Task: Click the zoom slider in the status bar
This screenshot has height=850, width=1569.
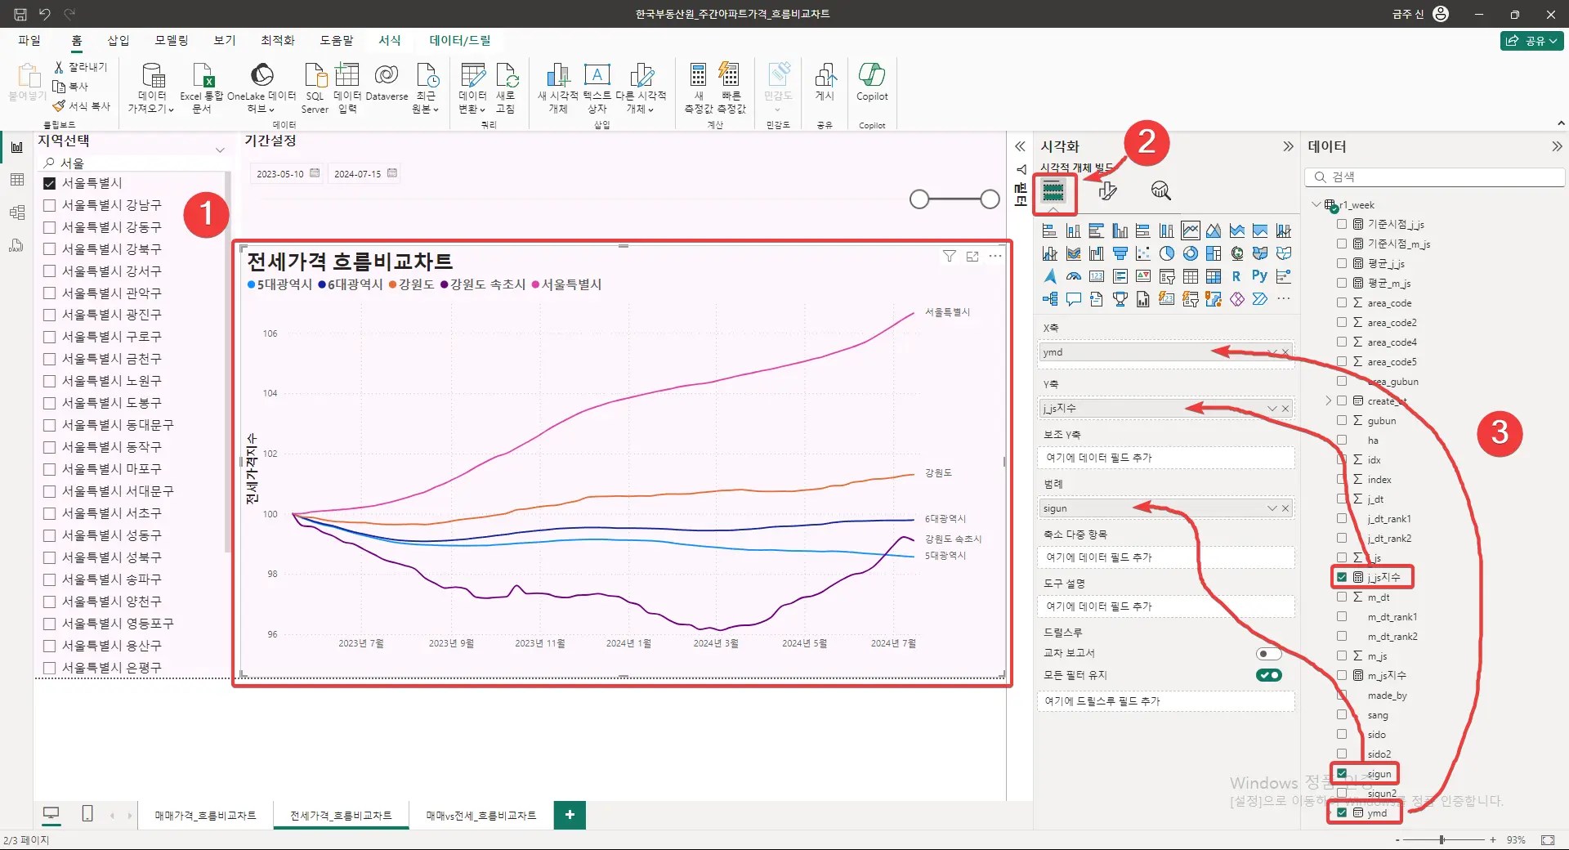Action: [1442, 840]
